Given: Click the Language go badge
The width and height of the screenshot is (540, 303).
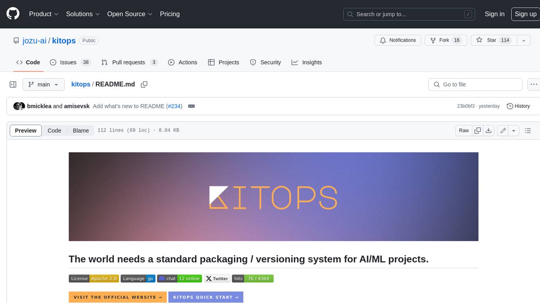Looking at the screenshot, I should coord(138,278).
